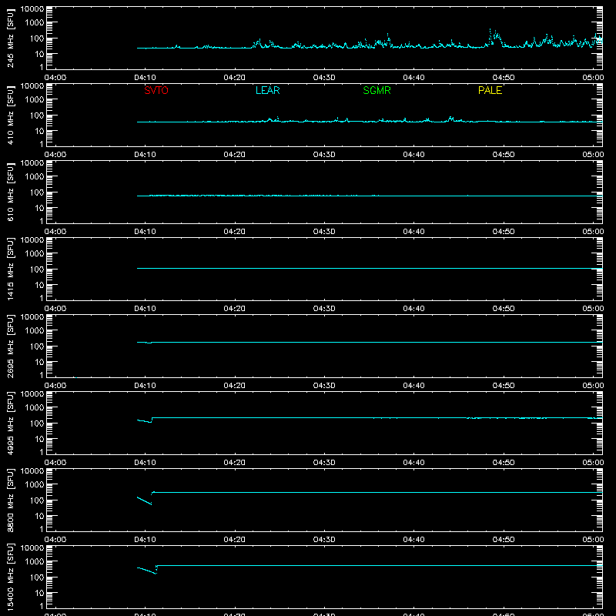Click the 04:00 tick label under 8800 MHz plot

tap(55, 540)
